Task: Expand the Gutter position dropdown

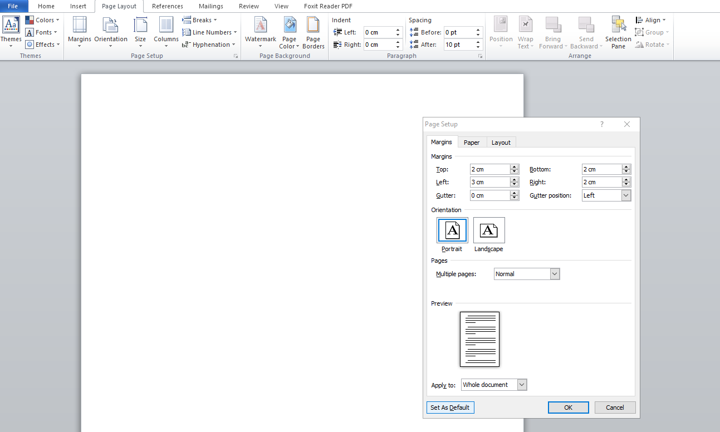Action: coord(626,195)
